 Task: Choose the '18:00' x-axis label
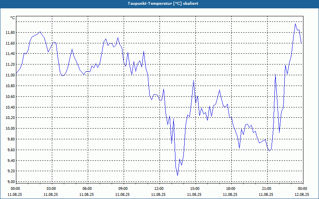point(231,189)
